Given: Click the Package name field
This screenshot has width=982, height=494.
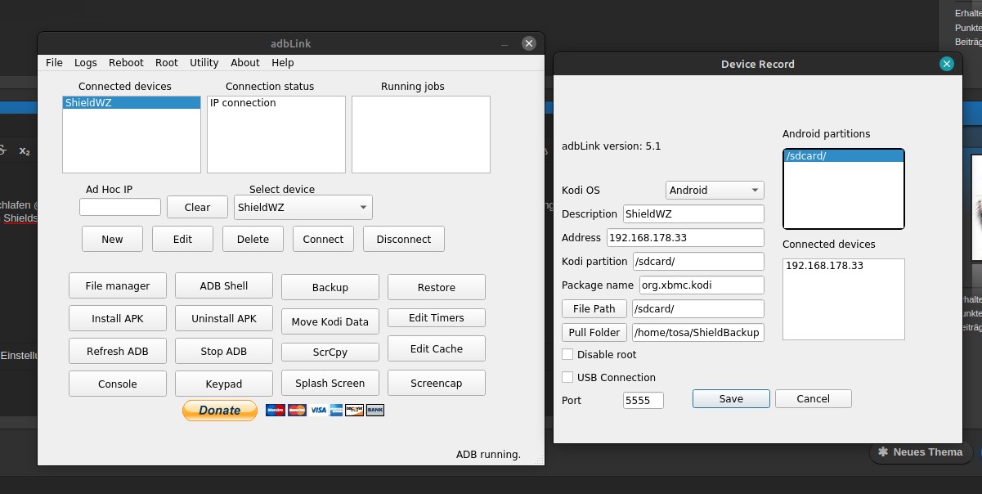Looking at the screenshot, I should click(702, 285).
